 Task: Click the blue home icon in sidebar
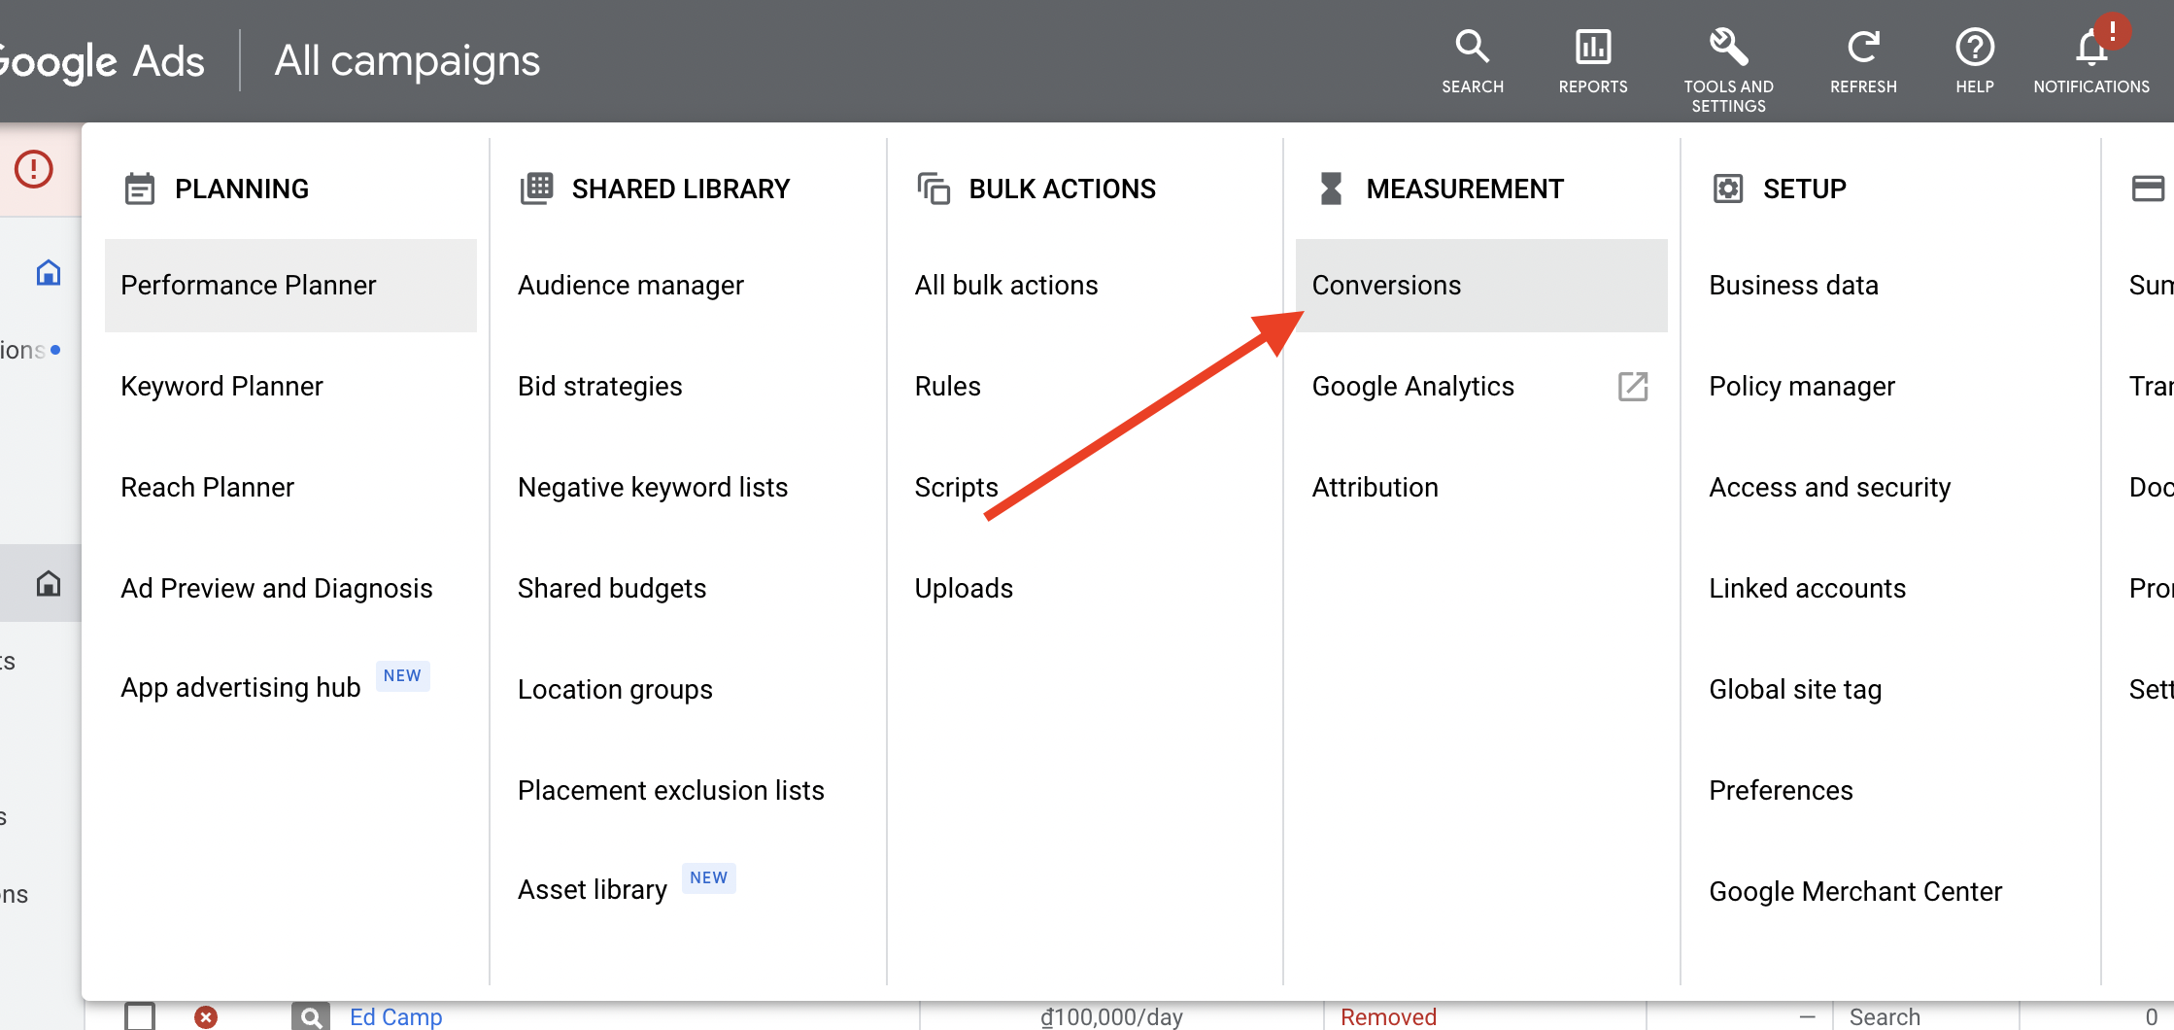coord(49,273)
